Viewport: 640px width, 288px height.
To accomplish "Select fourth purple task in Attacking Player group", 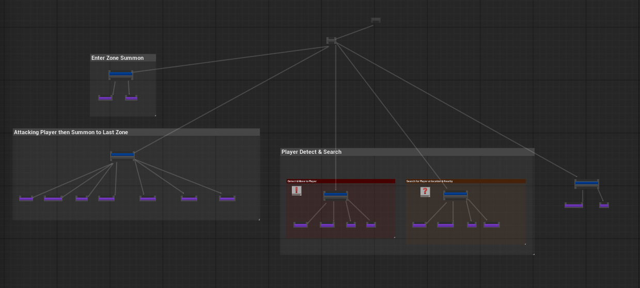I will pos(106,198).
